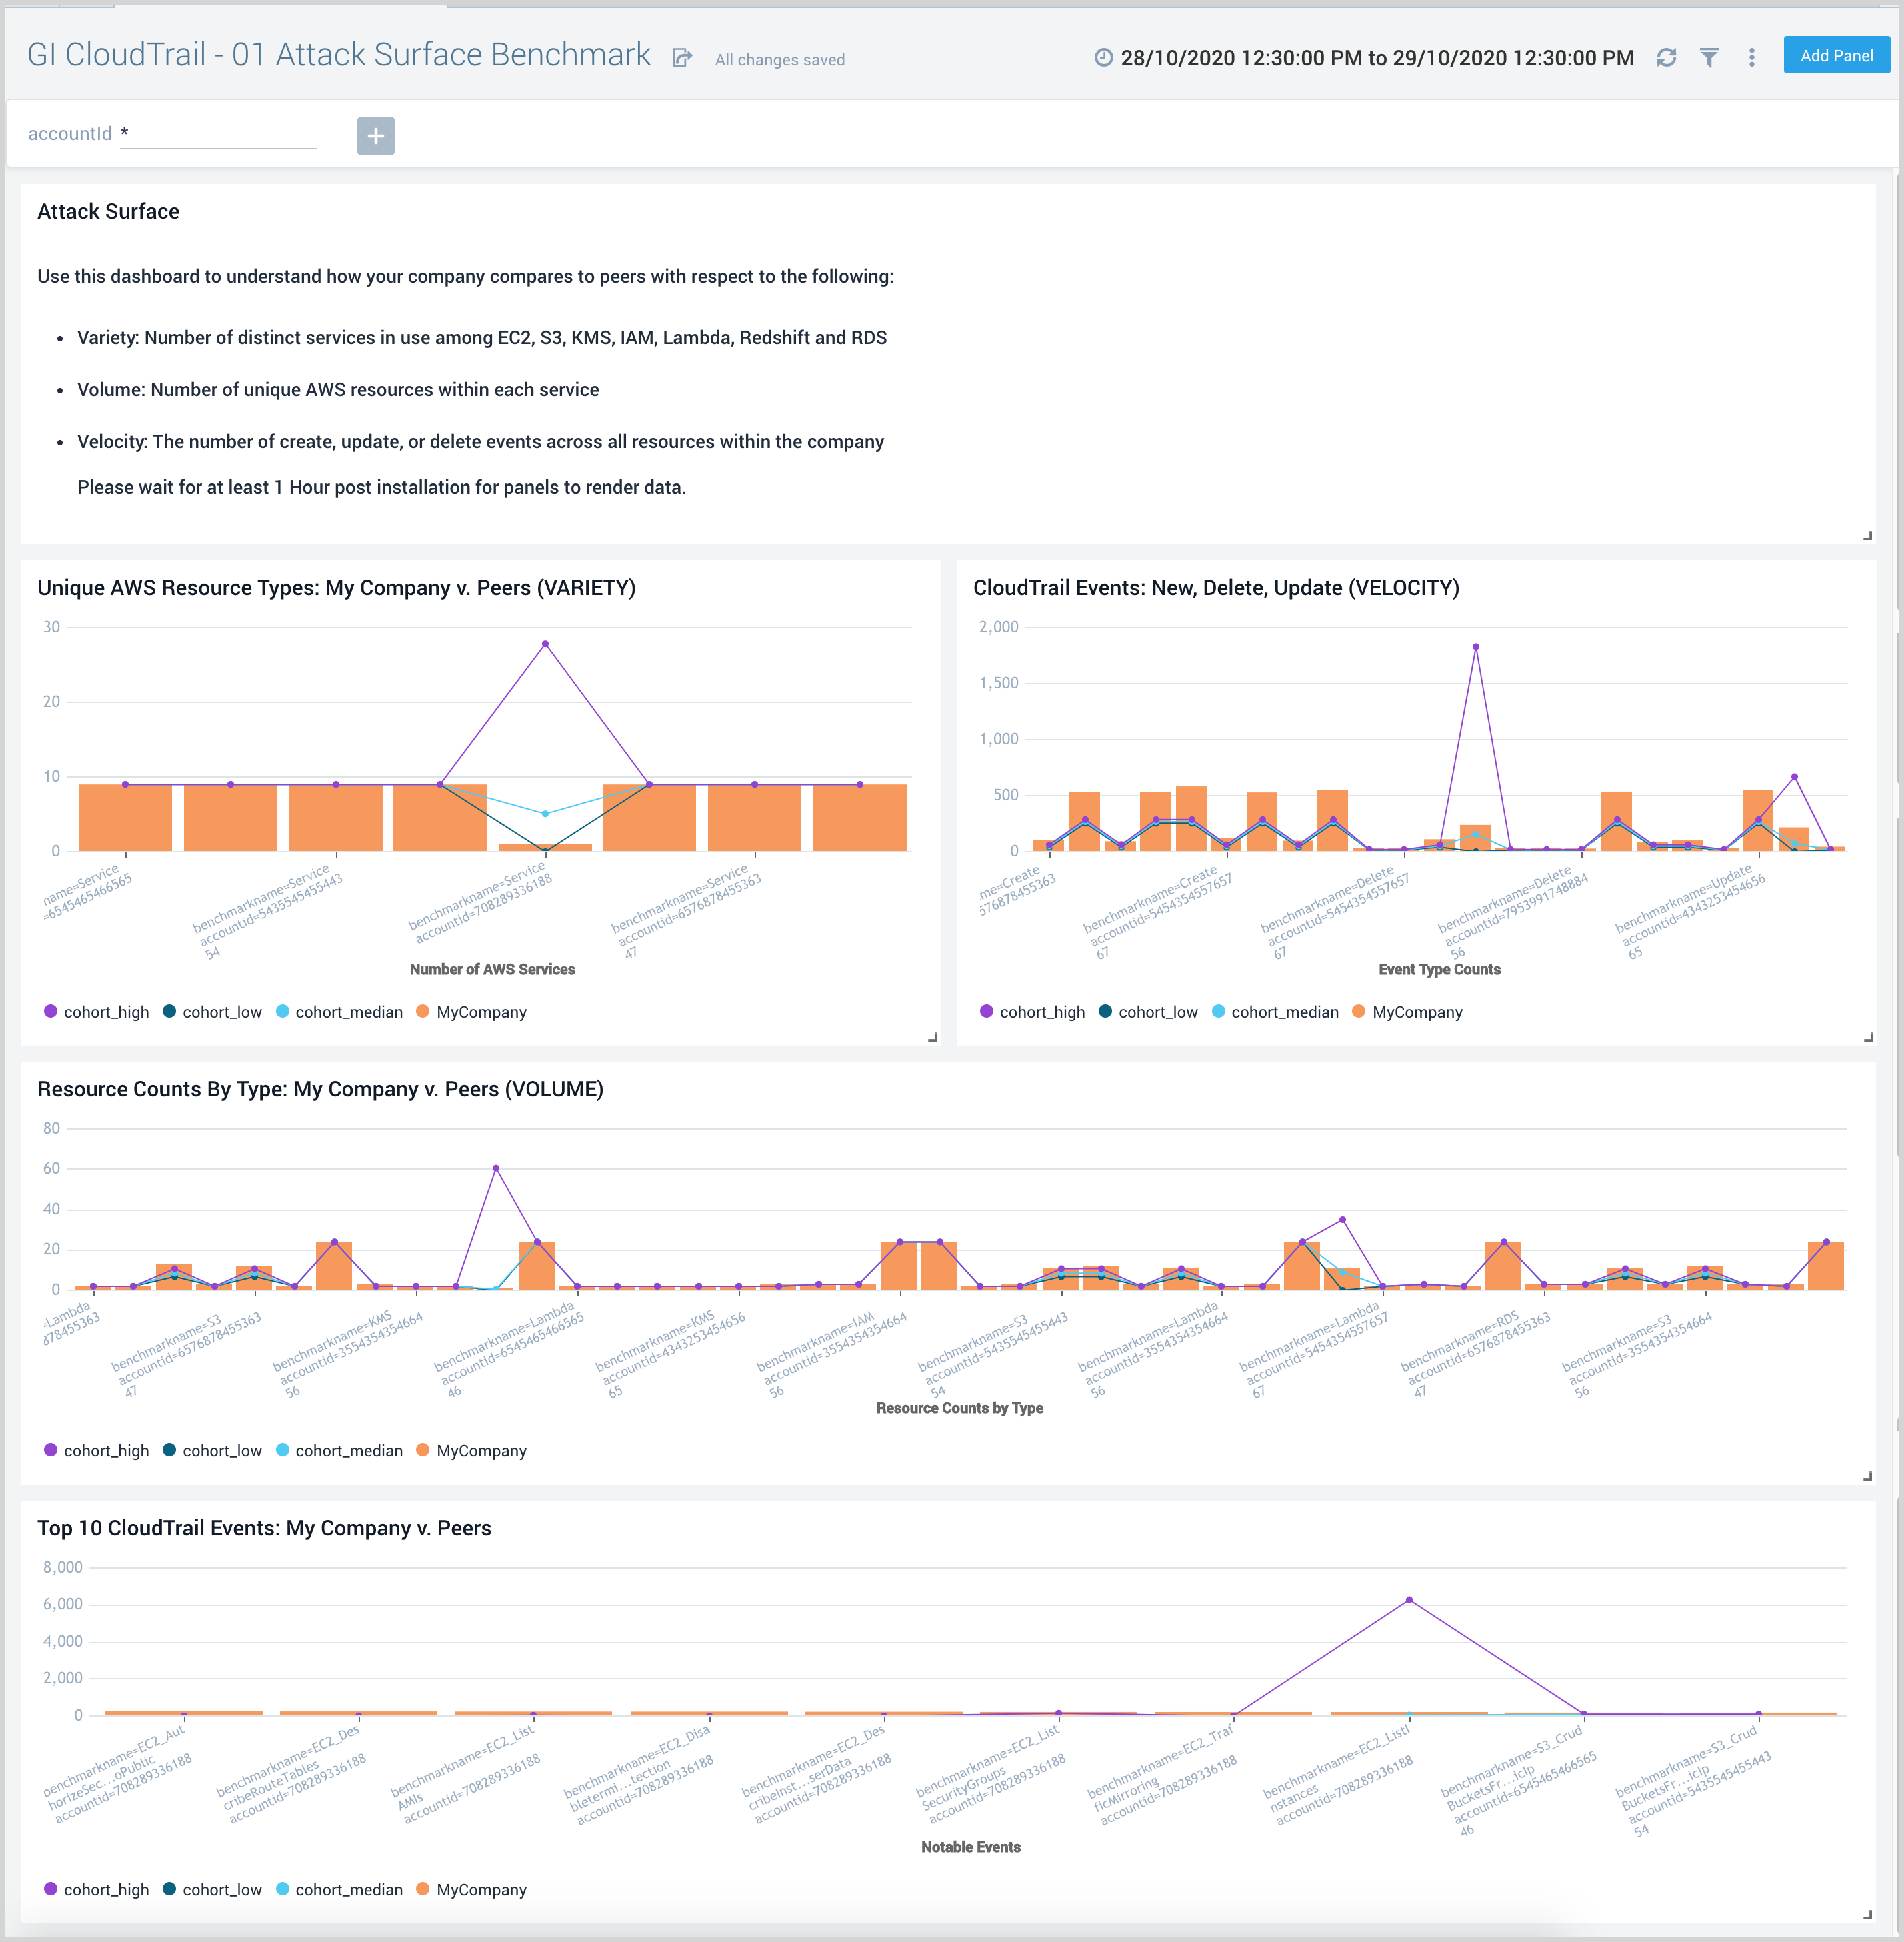Click the plus add filter icon
The height and width of the screenshot is (1942, 1904).
(x=375, y=136)
